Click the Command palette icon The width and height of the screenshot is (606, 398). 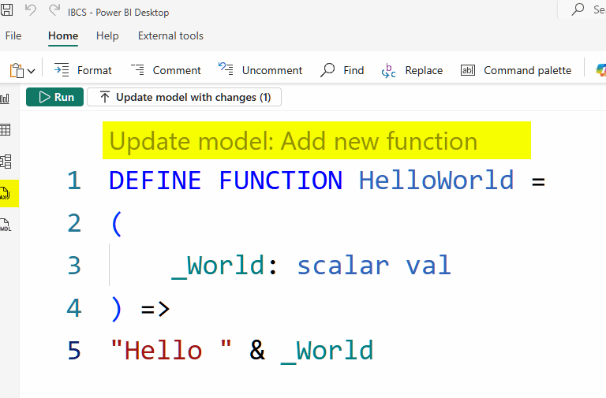coord(468,70)
